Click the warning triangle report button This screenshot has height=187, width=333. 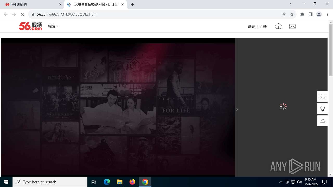(x=323, y=121)
